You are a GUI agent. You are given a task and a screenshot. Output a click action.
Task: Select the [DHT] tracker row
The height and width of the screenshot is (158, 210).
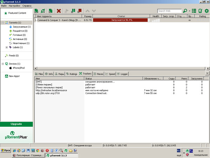tap(121, 82)
